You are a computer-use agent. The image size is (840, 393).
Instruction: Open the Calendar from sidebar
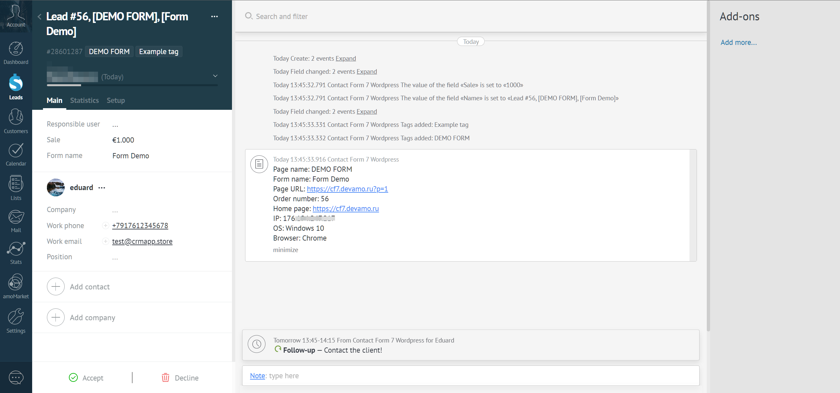pyautogui.click(x=16, y=153)
